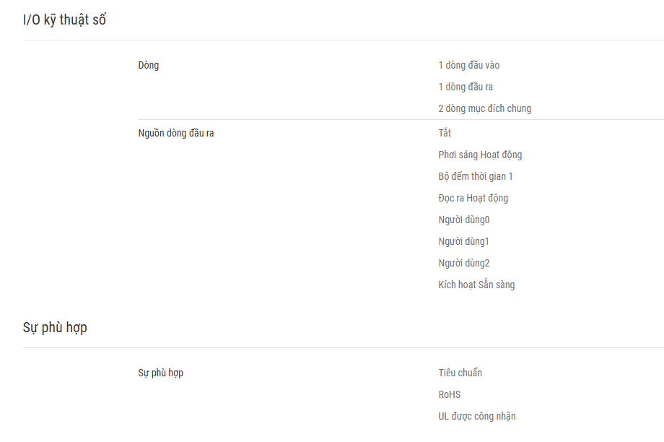Viewport: 664px width, 442px height.
Task: Select the 'Tắt' output source value
Action: (x=445, y=133)
